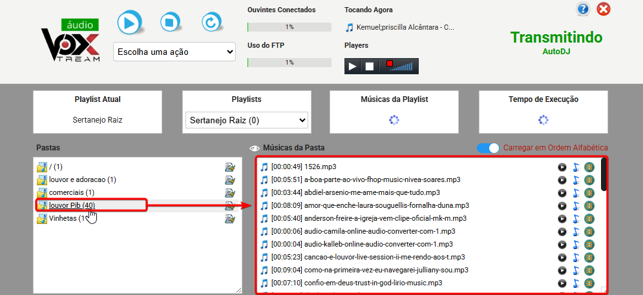Click the Players bar play button
This screenshot has height=295, width=643.
pyautogui.click(x=353, y=66)
